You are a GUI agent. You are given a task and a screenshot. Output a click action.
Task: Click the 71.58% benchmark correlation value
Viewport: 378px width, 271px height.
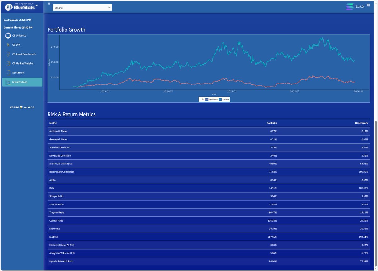click(273, 172)
